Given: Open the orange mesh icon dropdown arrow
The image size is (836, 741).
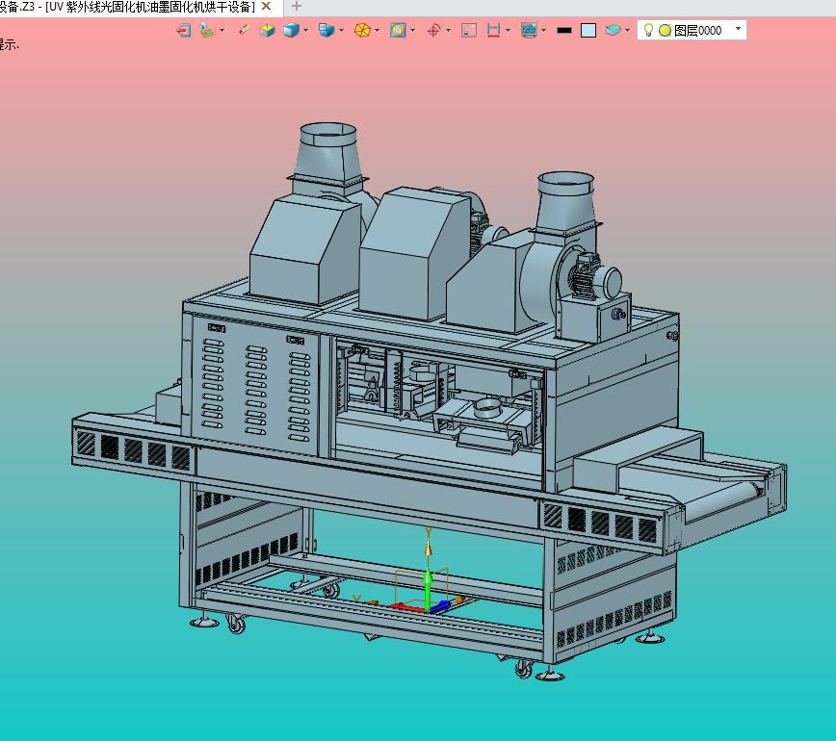Looking at the screenshot, I should coord(377,31).
